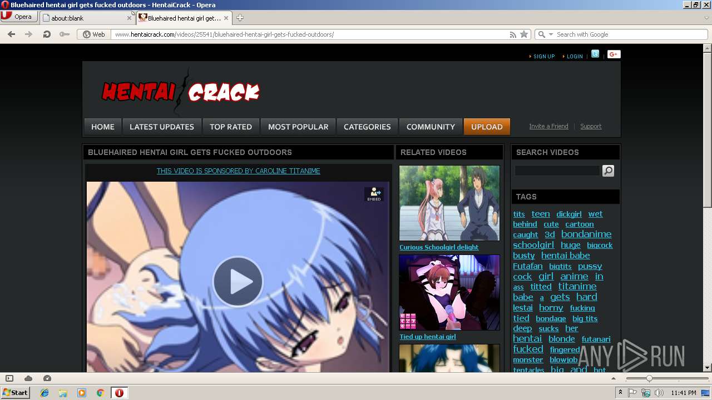Launch Internet Explorer from taskbar

tap(44, 393)
